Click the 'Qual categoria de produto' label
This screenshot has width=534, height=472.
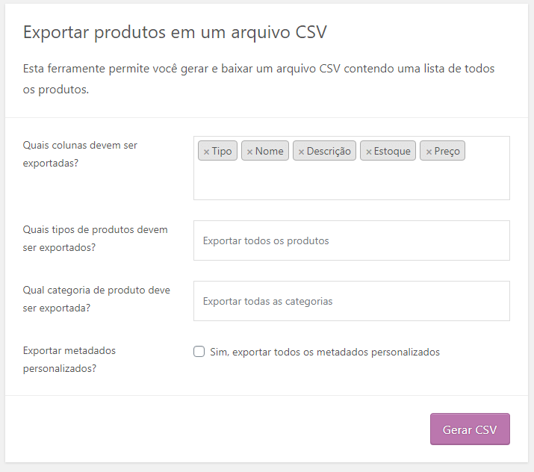pyautogui.click(x=96, y=299)
